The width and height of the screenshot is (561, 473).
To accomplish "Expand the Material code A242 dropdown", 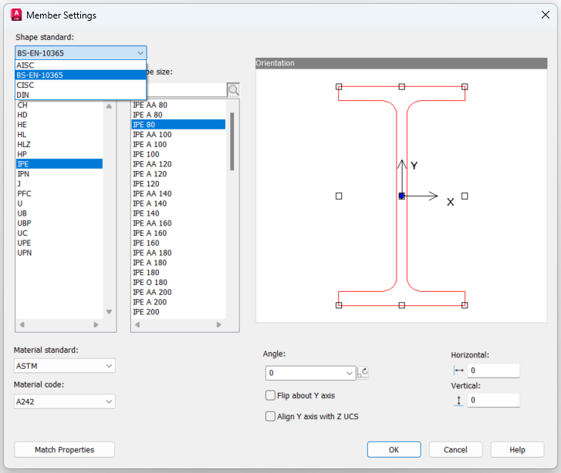I will point(64,401).
